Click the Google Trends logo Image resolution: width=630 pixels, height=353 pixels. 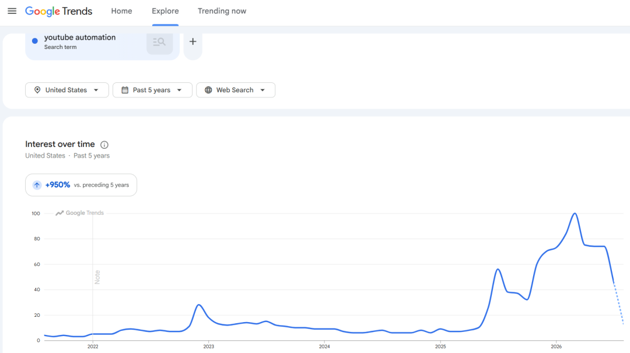59,11
